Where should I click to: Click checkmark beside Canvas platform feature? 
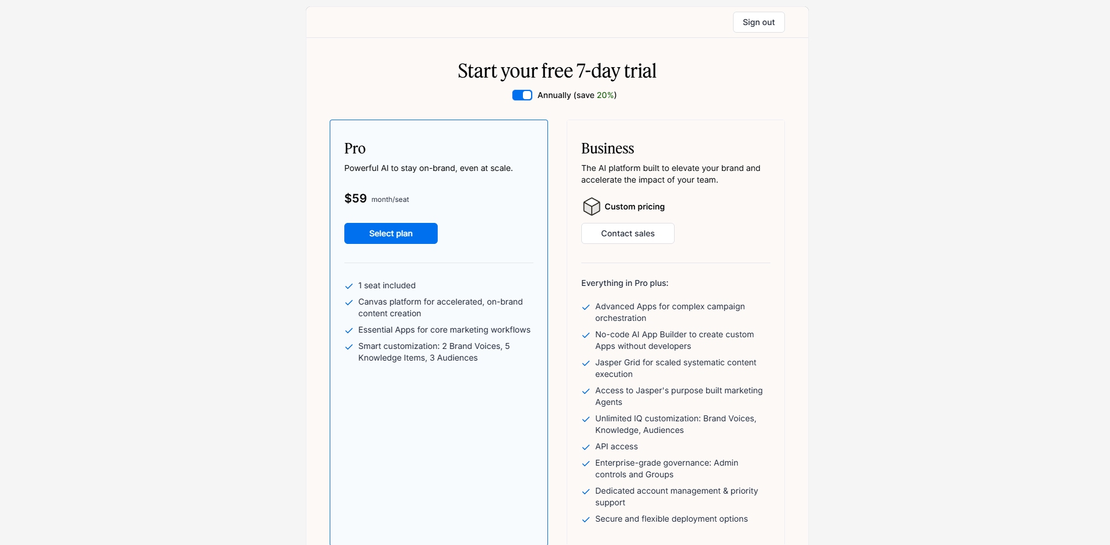349,302
